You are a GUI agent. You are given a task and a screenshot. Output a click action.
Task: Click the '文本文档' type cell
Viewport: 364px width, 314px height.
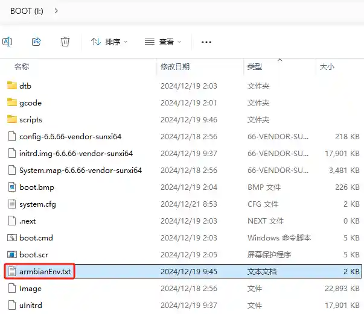click(x=262, y=272)
